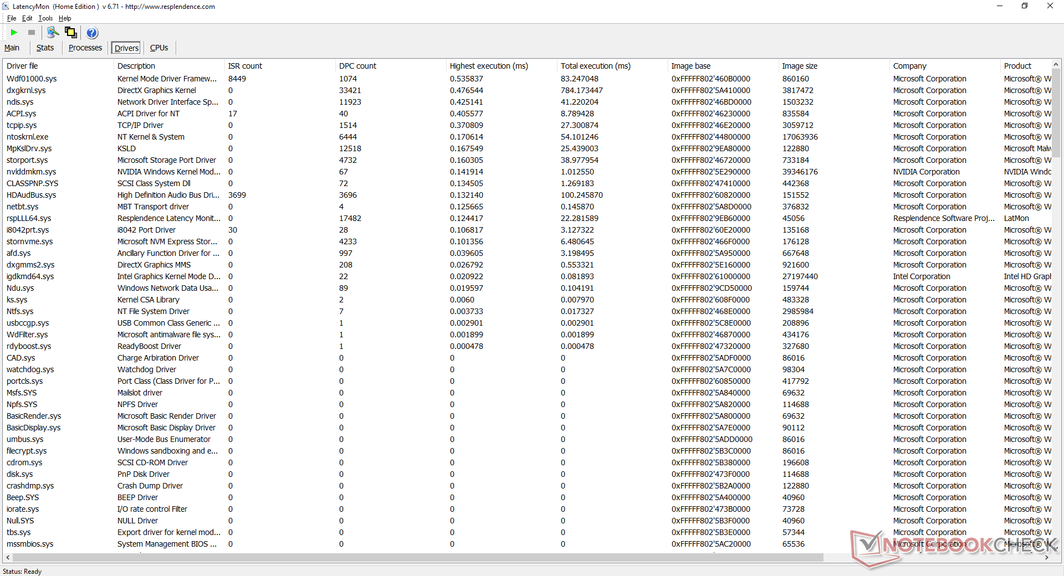Click the 'Intel Corporation' company cell
The width and height of the screenshot is (1064, 576).
922,276
